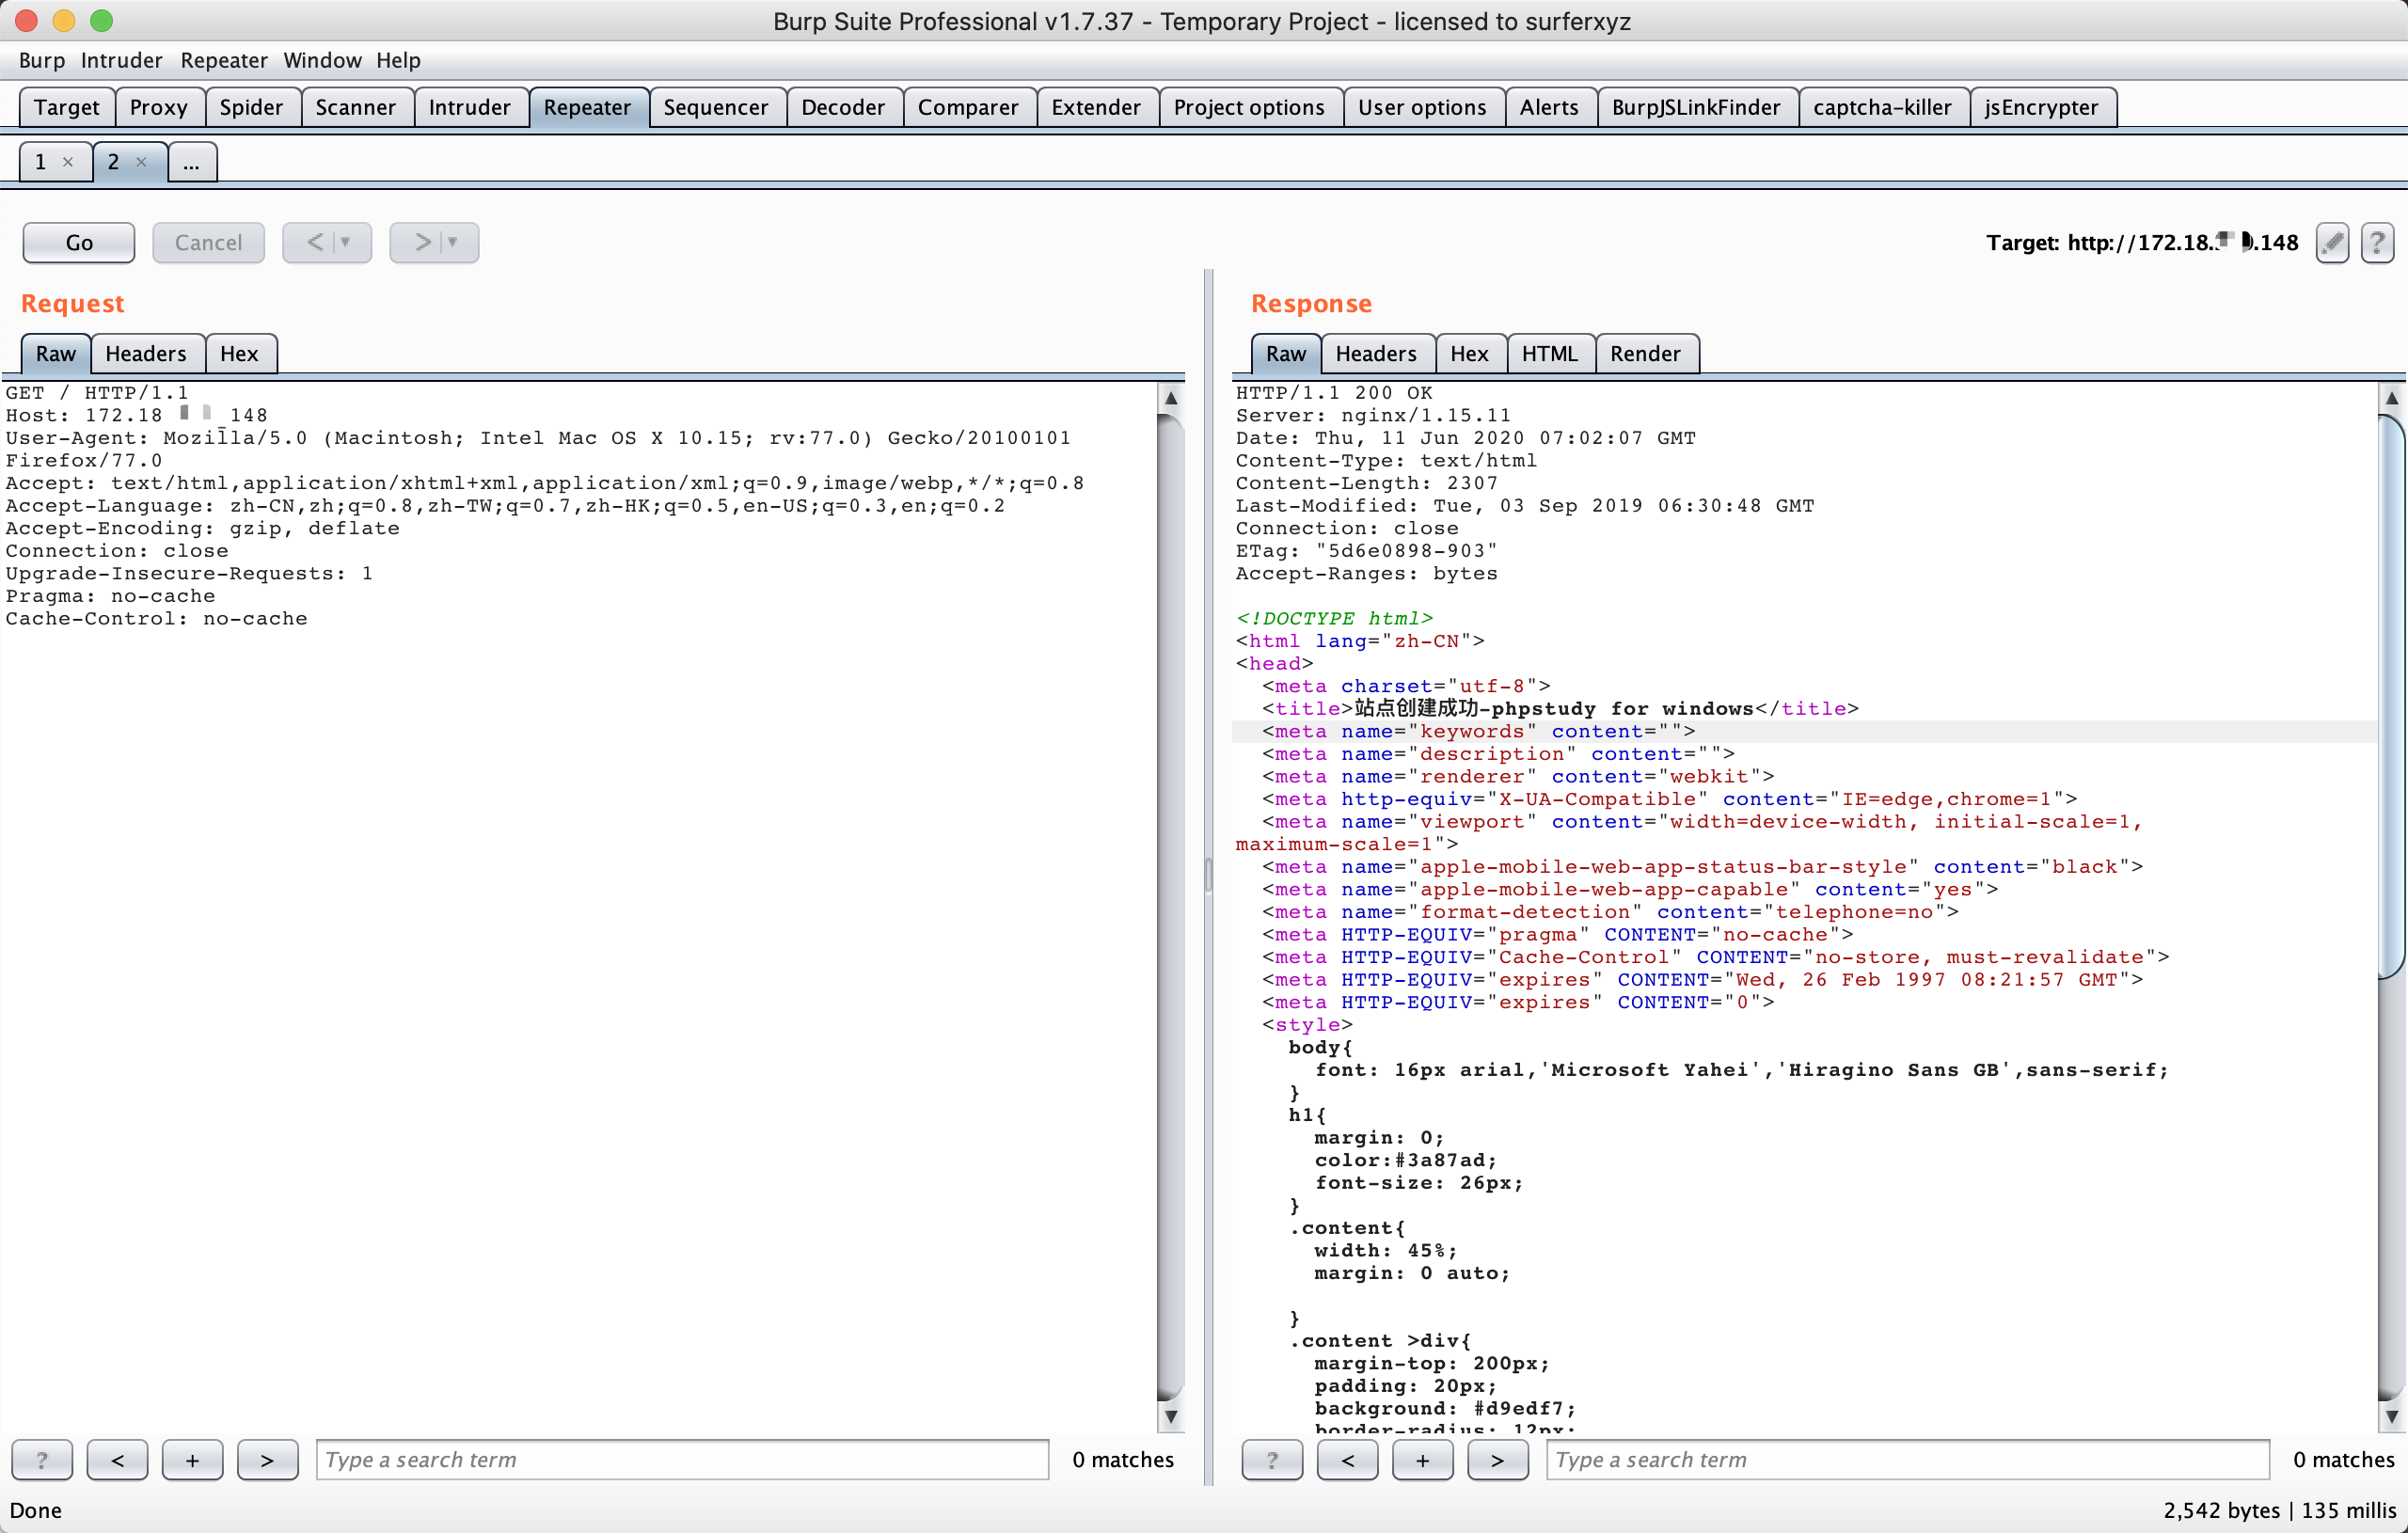This screenshot has width=2408, height=1533.
Task: Open the history back dropdown arrow
Action: 346,243
